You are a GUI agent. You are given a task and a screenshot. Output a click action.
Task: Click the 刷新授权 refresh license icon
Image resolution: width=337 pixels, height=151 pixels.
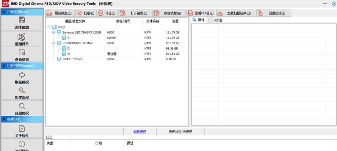tap(22, 75)
